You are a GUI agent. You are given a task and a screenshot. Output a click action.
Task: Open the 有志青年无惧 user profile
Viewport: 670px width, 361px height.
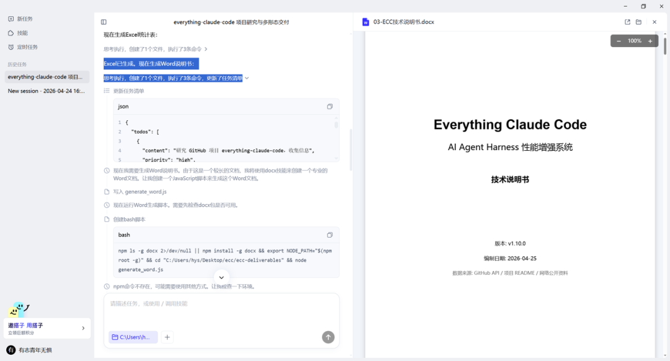(30, 350)
